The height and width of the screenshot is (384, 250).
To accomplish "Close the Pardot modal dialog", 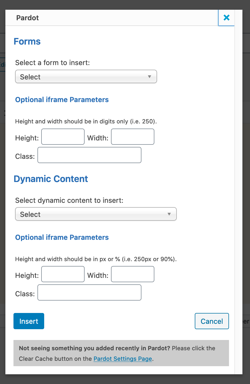I will point(226,17).
